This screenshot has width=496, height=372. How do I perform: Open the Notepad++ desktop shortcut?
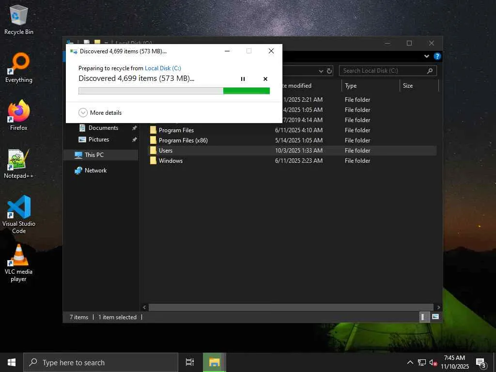(19, 164)
